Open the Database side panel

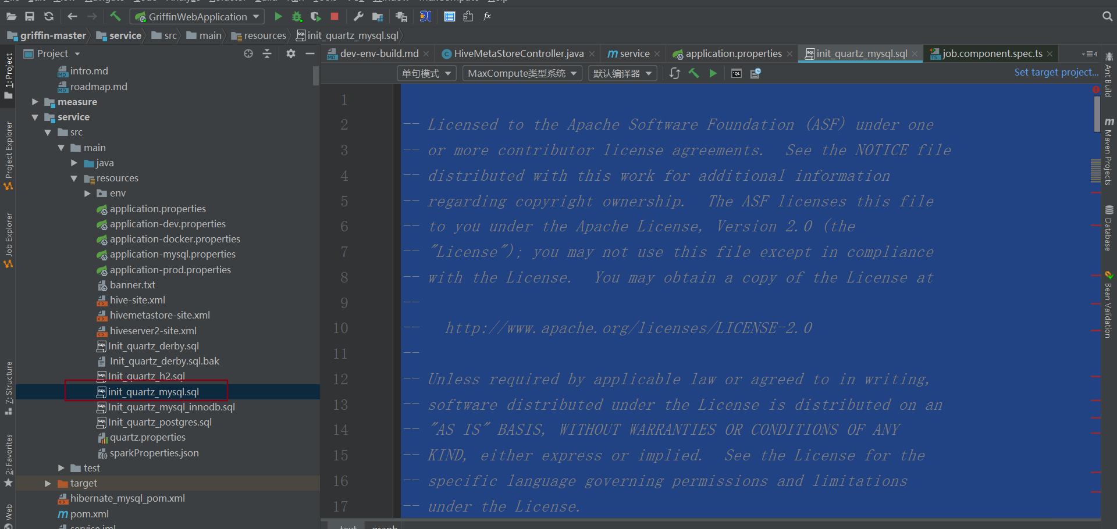(1109, 228)
